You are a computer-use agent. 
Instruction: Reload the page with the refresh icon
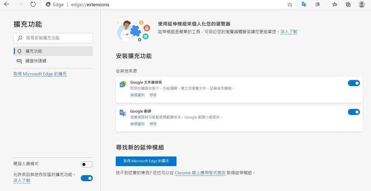coord(33,4)
